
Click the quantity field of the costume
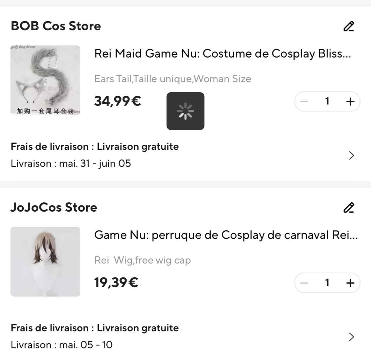click(x=327, y=102)
